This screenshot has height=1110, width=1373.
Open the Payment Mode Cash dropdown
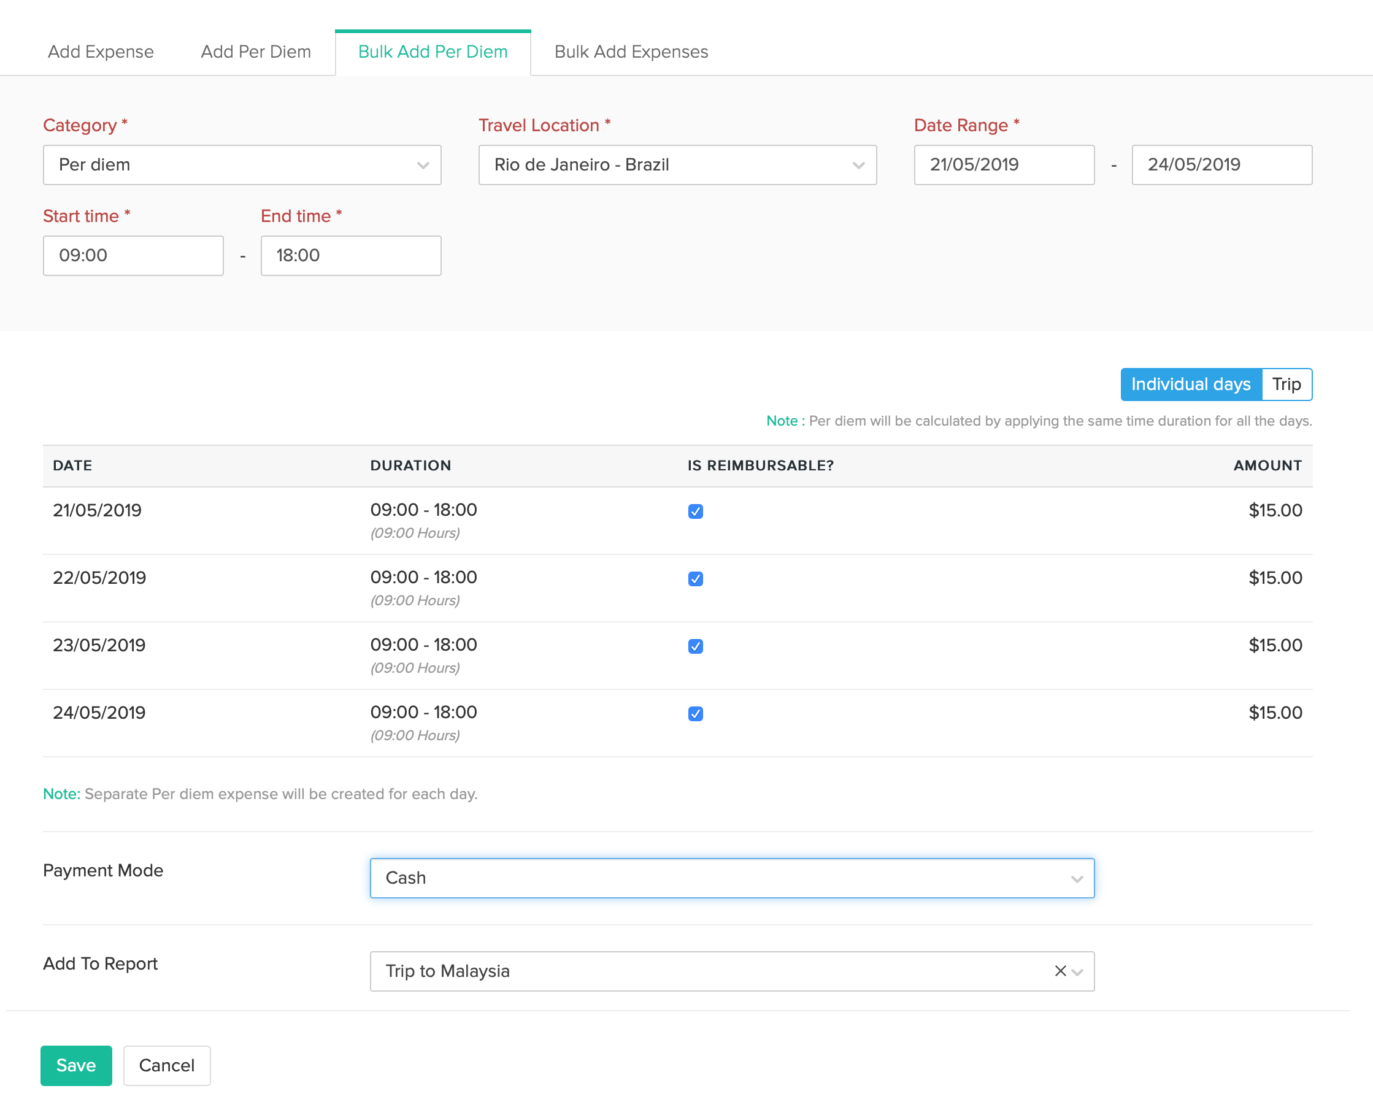point(731,878)
